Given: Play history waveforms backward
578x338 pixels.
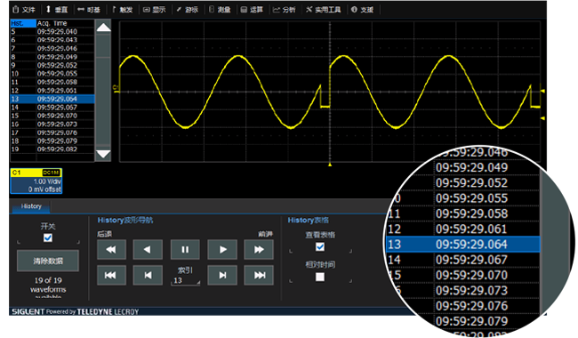Looking at the screenshot, I should 148,250.
